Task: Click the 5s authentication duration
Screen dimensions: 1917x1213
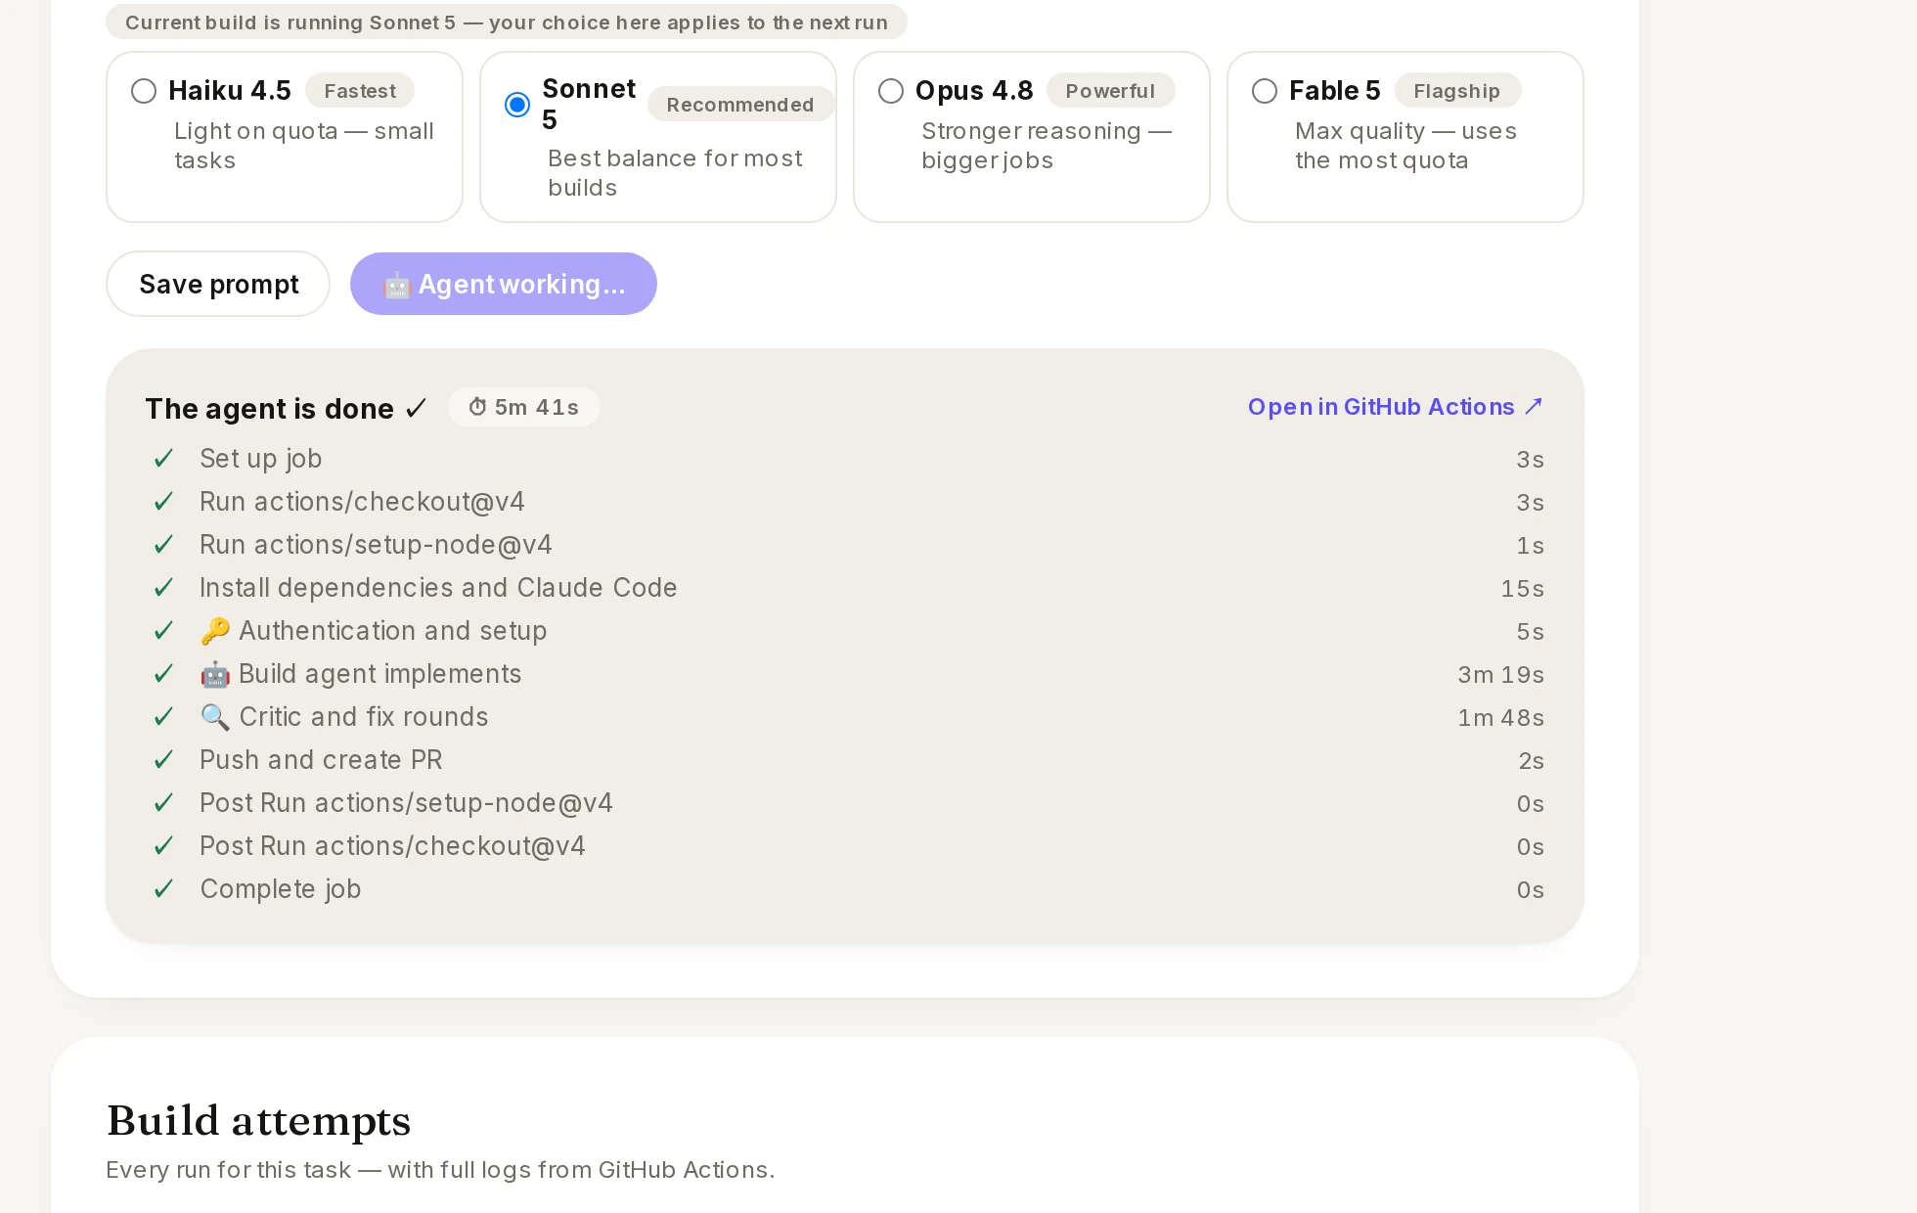Action: 1530,632
